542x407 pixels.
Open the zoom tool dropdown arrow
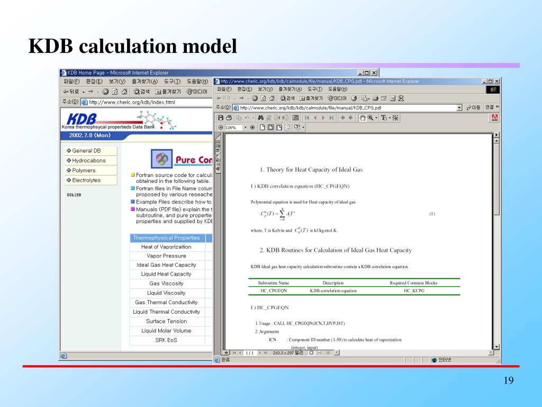pyautogui.click(x=376, y=118)
